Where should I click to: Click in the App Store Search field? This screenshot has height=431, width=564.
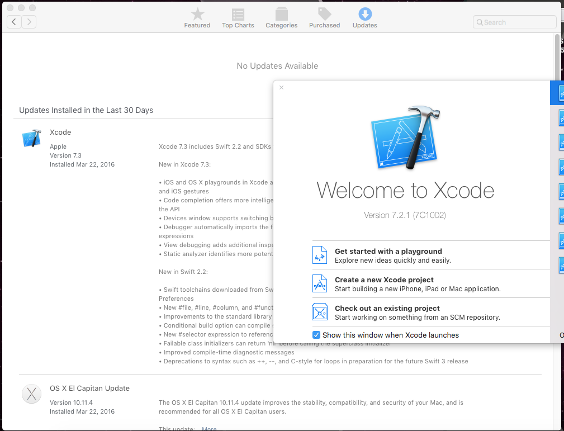click(514, 22)
